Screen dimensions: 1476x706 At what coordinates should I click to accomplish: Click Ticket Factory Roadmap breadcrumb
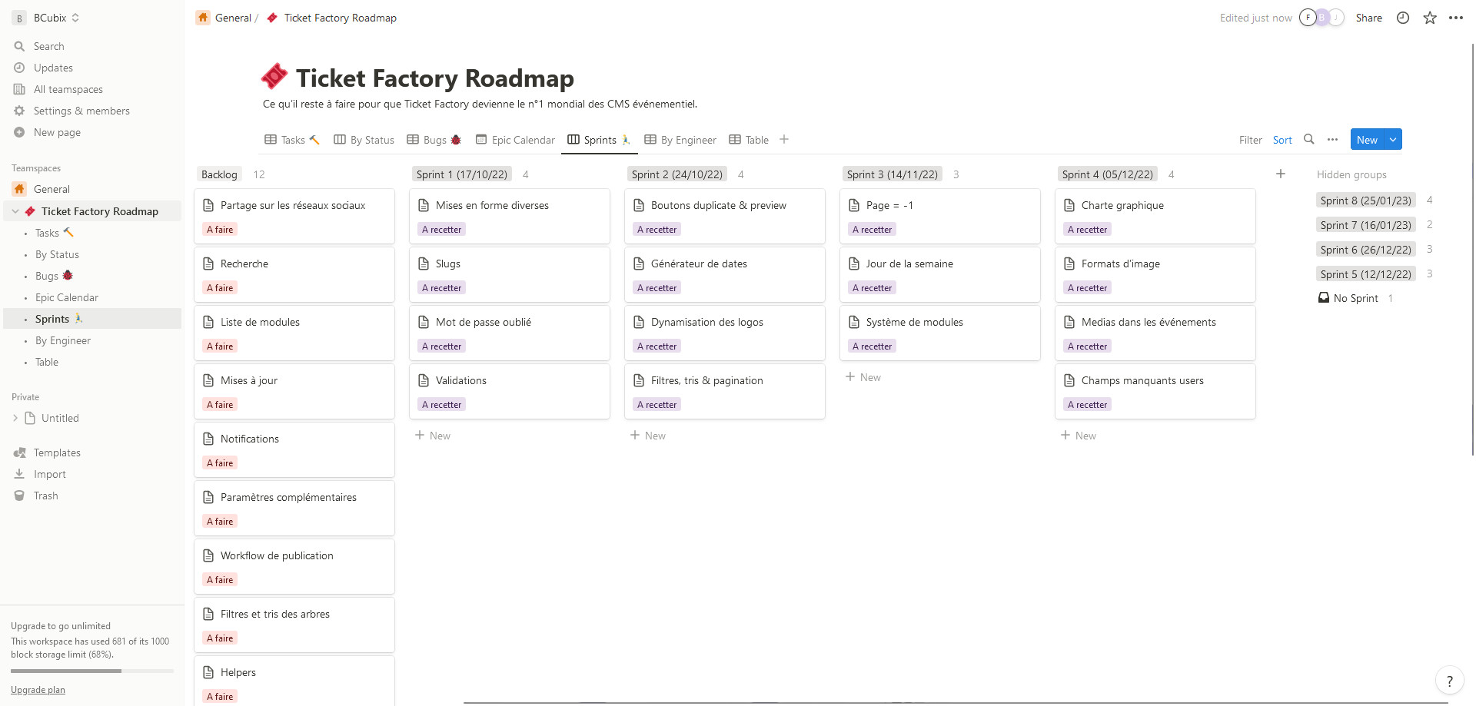pos(331,18)
